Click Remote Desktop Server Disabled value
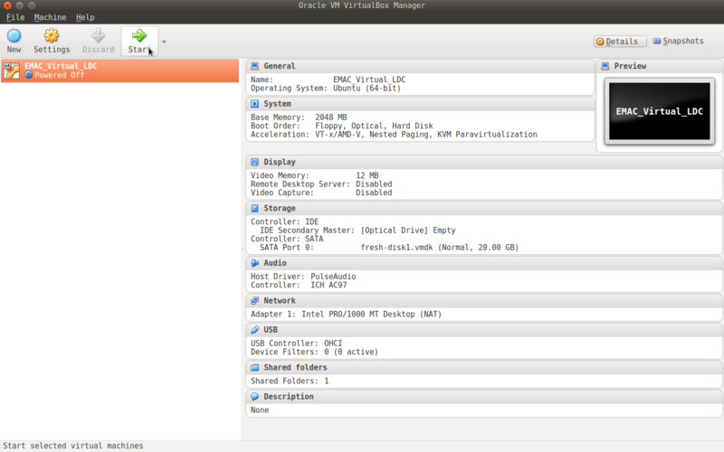 tap(374, 184)
